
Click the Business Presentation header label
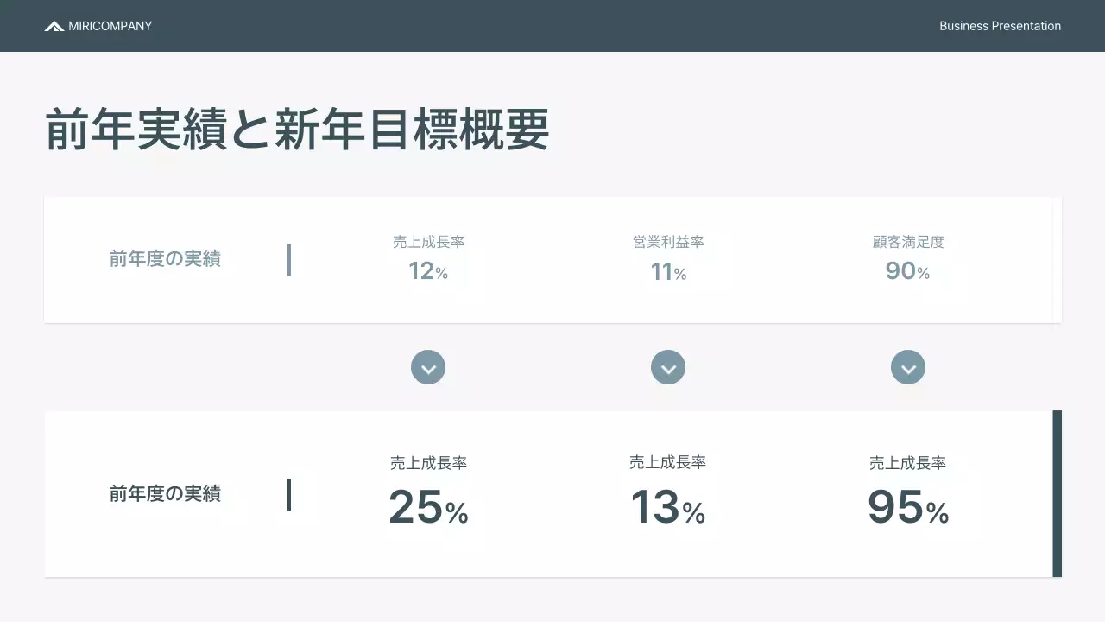(x=1000, y=26)
